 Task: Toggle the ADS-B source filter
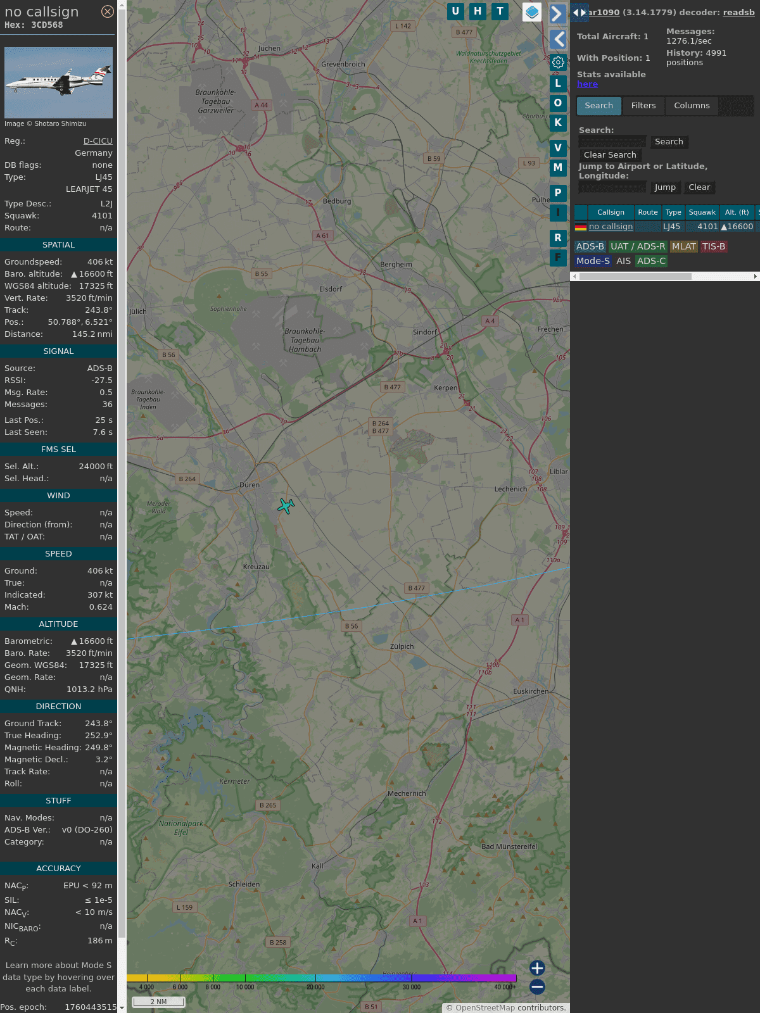[x=590, y=247]
